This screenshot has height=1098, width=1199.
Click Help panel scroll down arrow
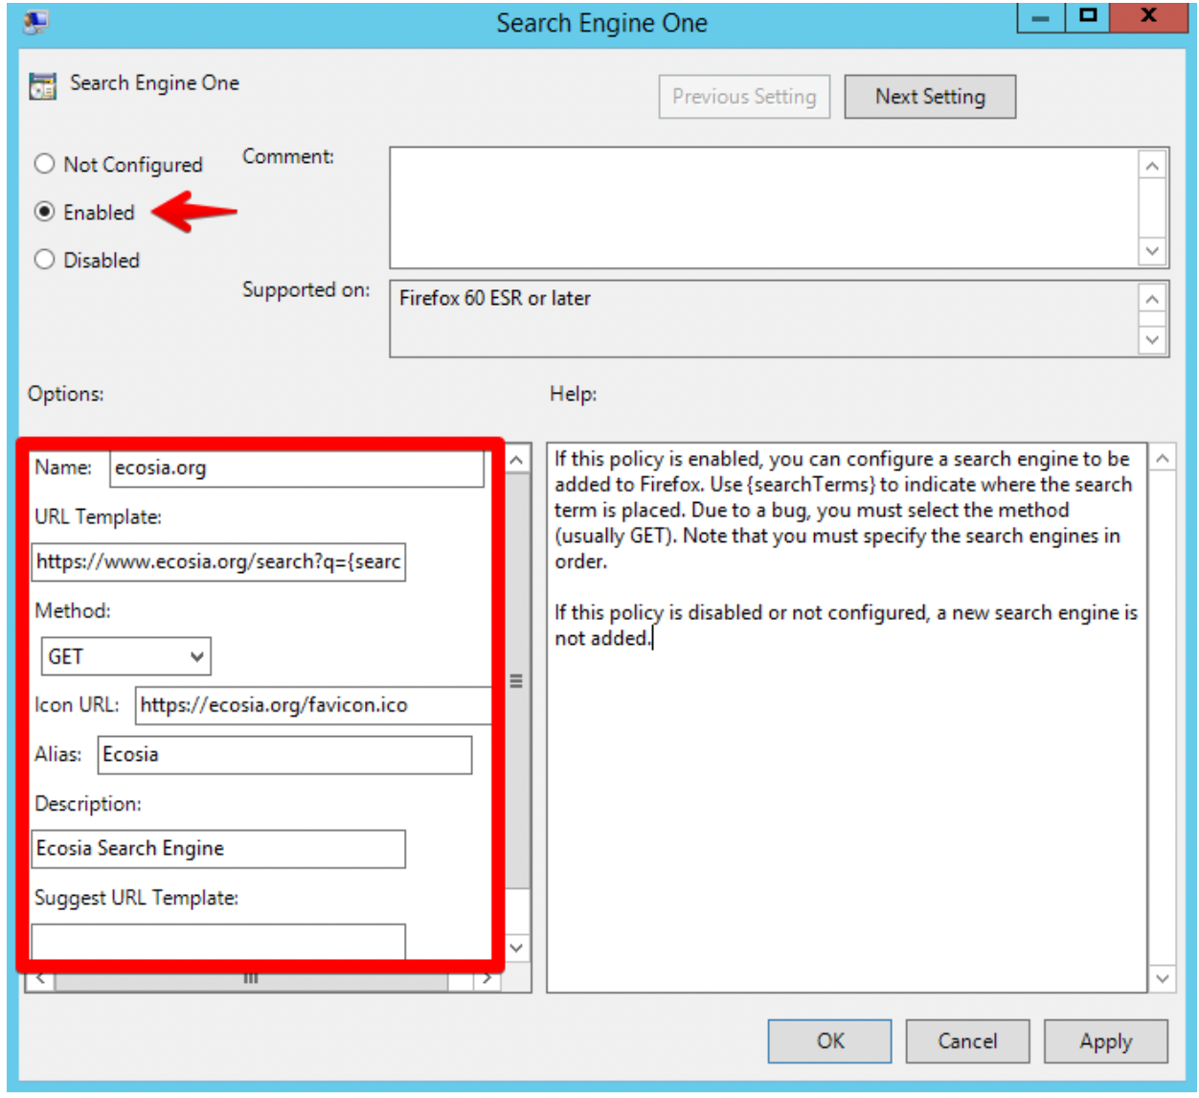coord(1162,978)
